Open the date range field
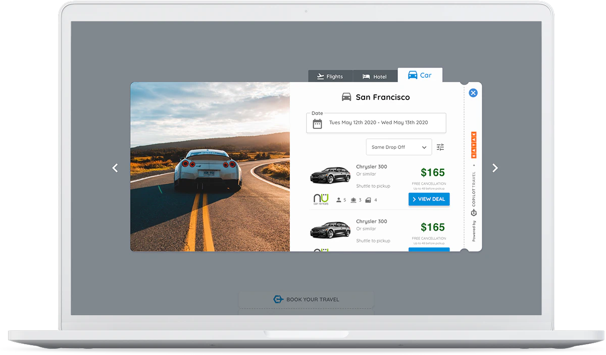 pyautogui.click(x=376, y=123)
